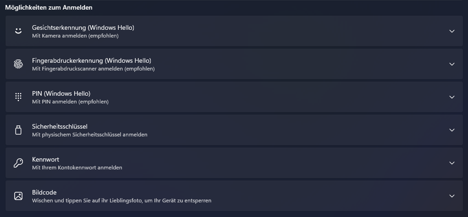Image resolution: width=468 pixels, height=217 pixels.
Task: Click the PIN keypad dots icon
Action: pos(18,97)
